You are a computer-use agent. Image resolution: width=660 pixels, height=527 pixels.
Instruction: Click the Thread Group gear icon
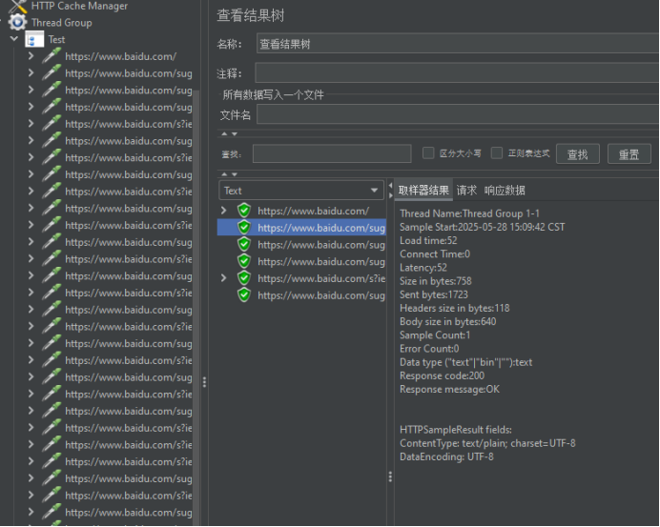click(17, 22)
